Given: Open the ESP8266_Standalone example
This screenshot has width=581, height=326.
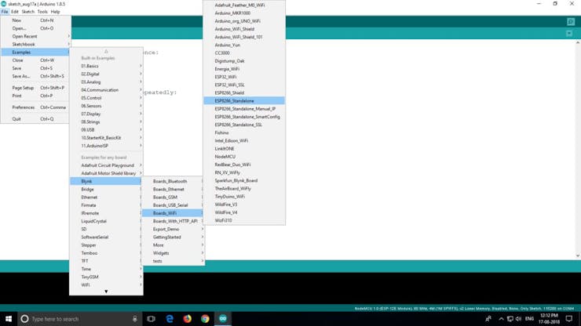Looking at the screenshot, I should click(x=244, y=100).
